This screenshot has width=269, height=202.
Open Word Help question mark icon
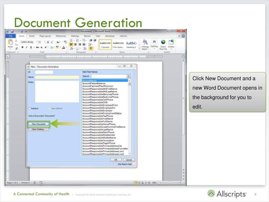tap(183, 36)
